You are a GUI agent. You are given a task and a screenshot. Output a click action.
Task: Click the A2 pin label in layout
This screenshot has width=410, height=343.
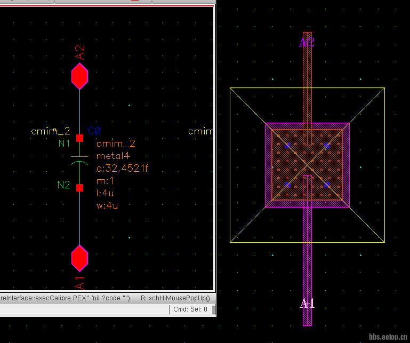(x=307, y=42)
